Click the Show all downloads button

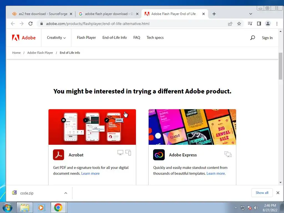tap(262, 193)
